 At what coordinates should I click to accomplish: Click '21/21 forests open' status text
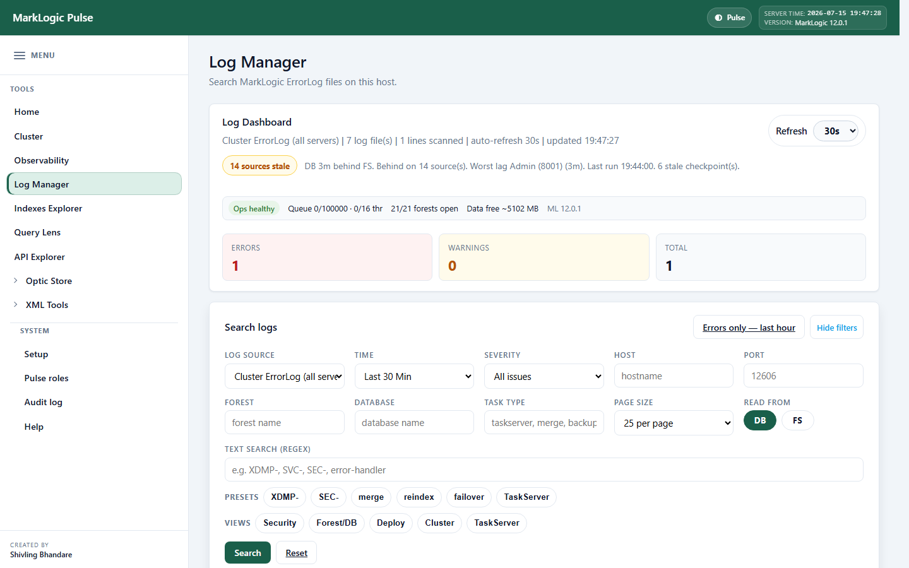click(424, 209)
